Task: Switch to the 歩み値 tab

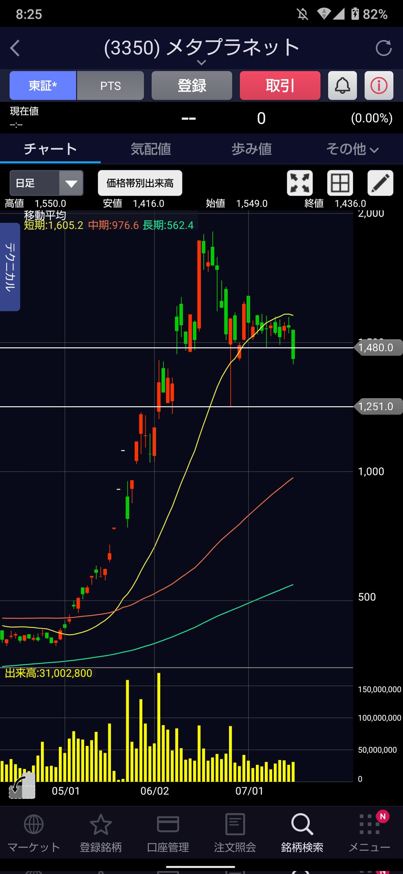Action: point(252,149)
